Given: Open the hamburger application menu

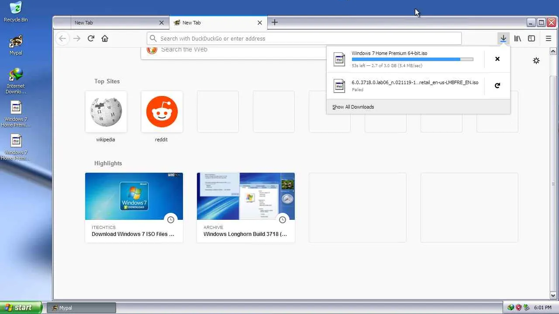Looking at the screenshot, I should pyautogui.click(x=549, y=38).
